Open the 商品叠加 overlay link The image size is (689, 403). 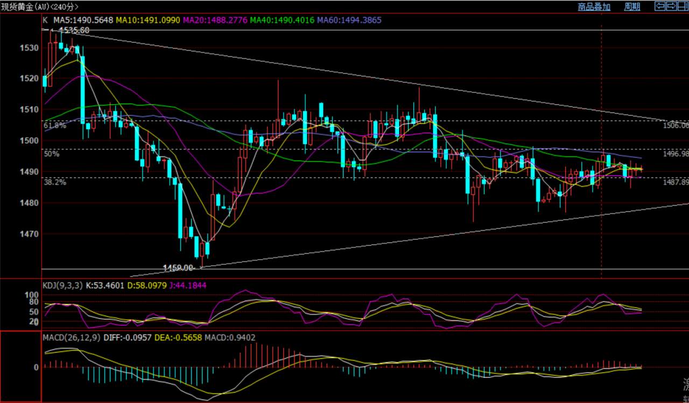[594, 6]
